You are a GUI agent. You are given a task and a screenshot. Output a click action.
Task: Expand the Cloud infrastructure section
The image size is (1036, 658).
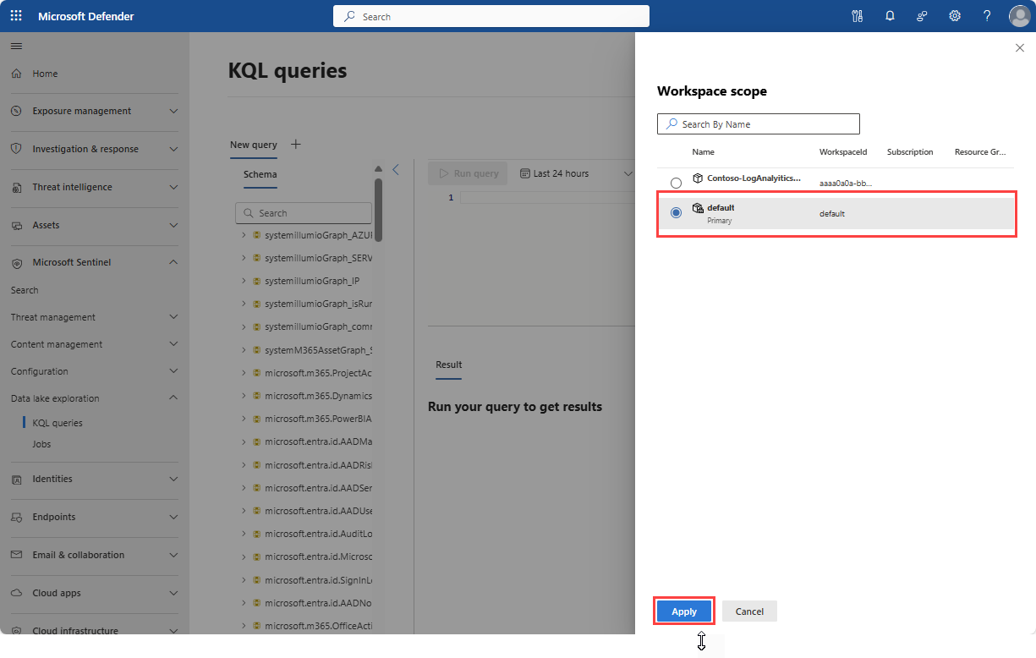tap(173, 630)
